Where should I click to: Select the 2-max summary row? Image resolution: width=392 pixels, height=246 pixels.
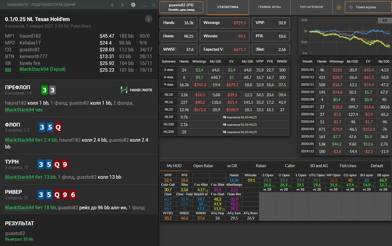tap(225, 70)
